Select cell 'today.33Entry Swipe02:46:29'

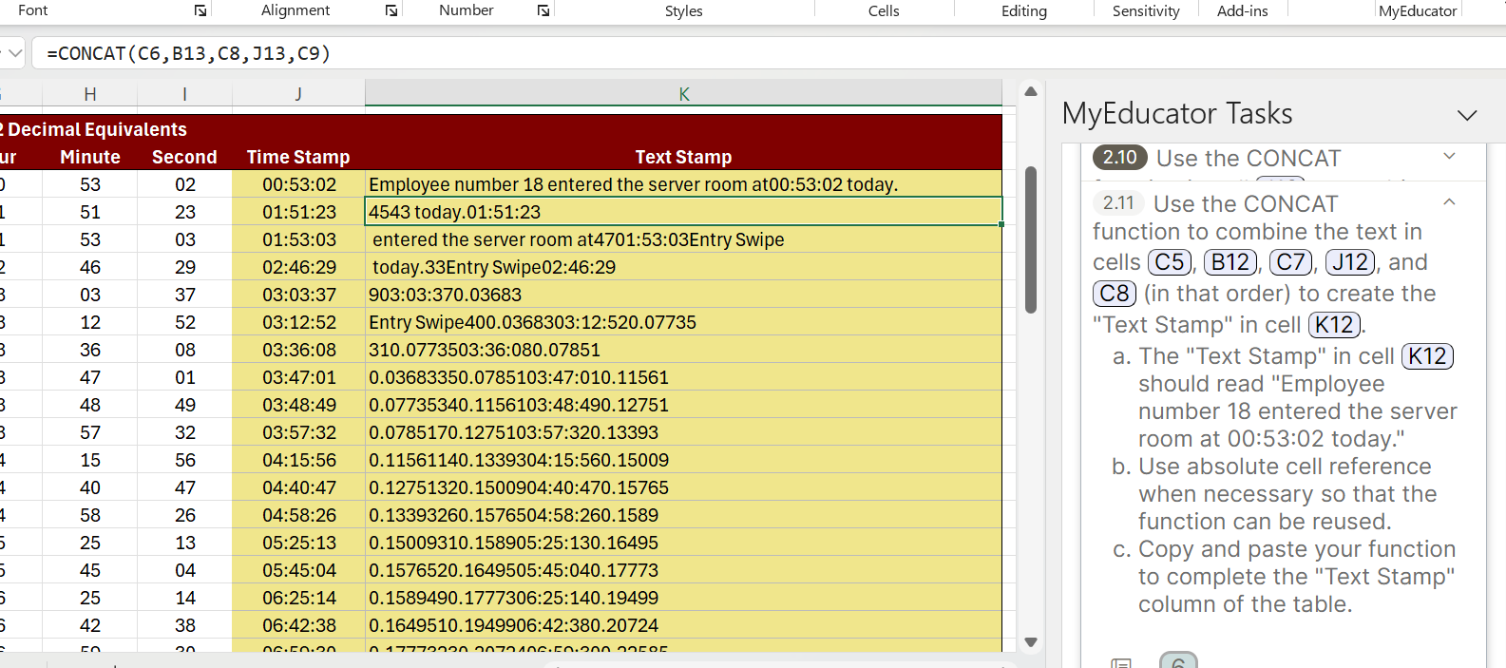pos(684,267)
